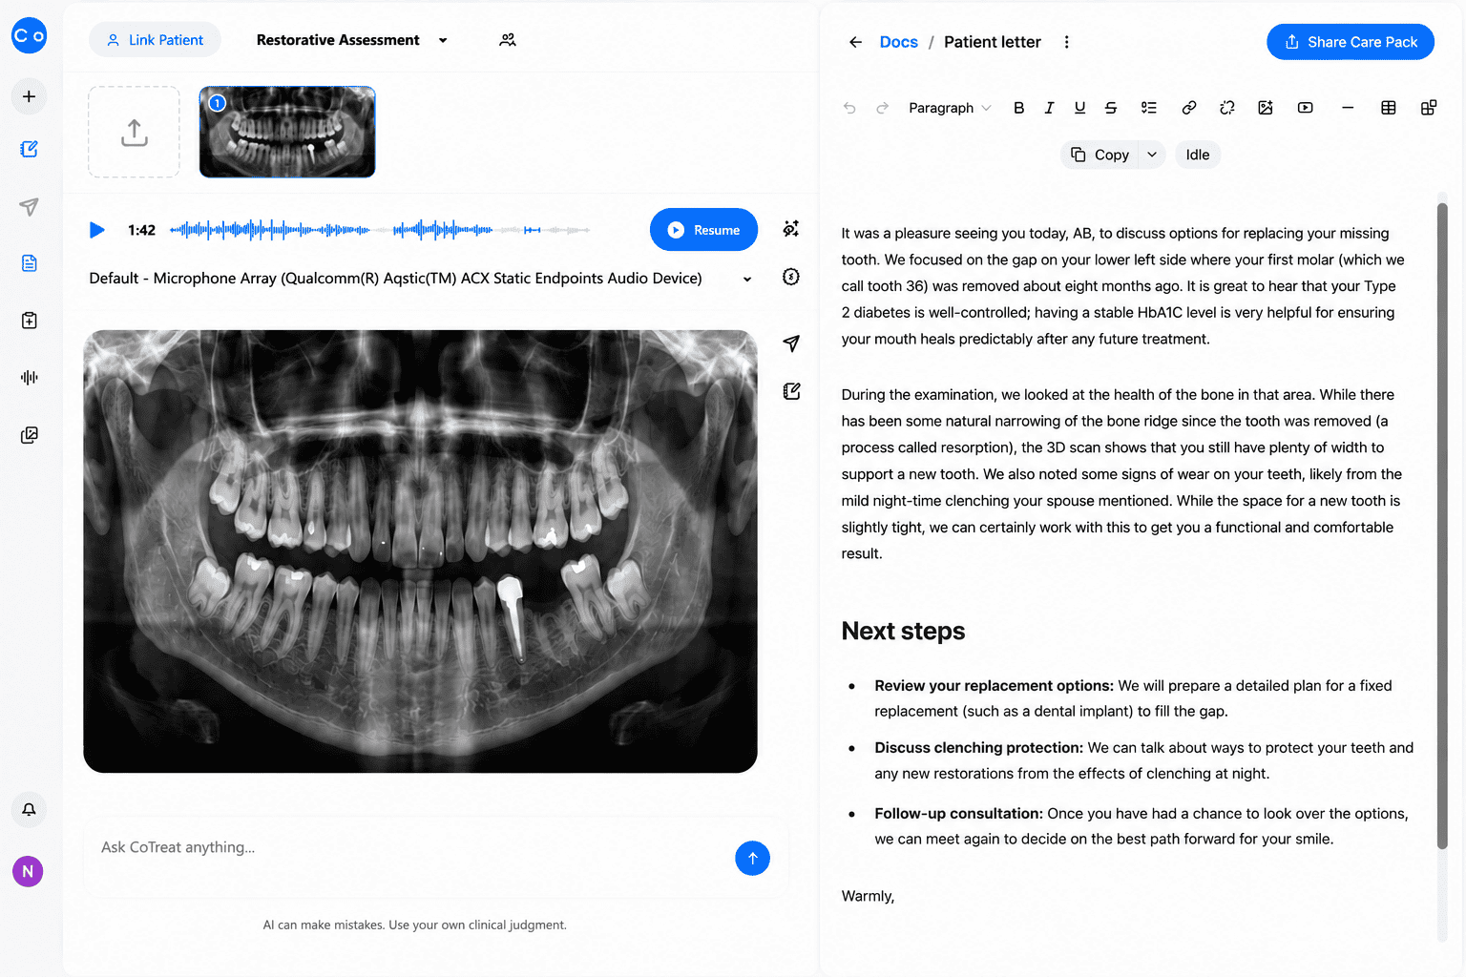The image size is (1466, 977).
Task: Seek within the audio waveform
Action: tap(380, 230)
